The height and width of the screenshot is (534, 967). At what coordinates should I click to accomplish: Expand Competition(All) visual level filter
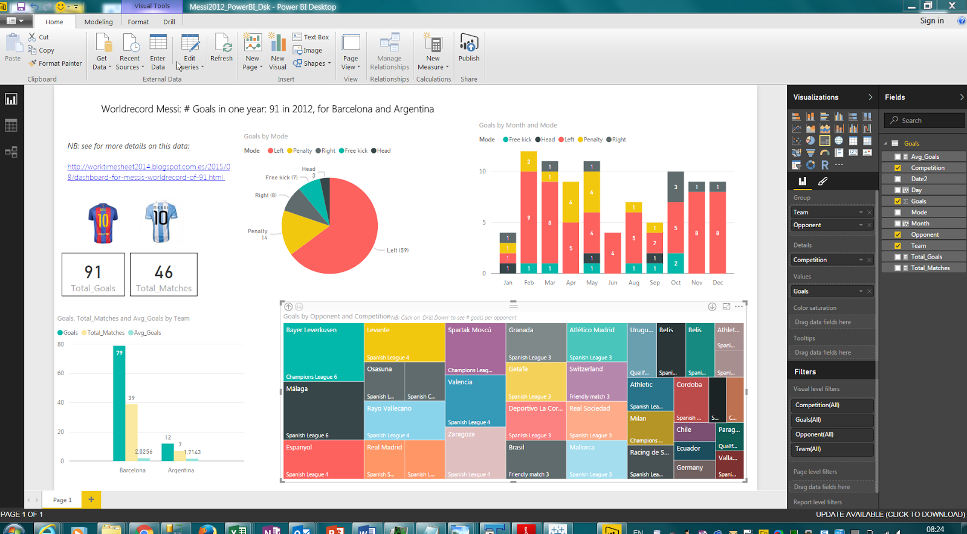(833, 405)
